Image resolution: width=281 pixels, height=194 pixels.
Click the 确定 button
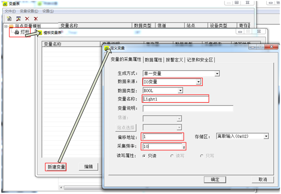coord(215,180)
